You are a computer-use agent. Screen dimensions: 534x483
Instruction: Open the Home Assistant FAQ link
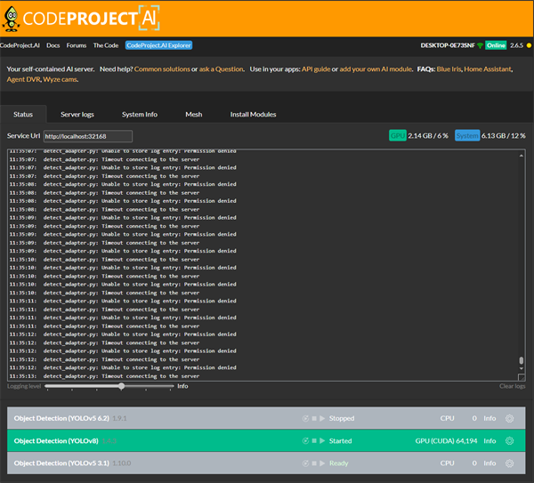click(488, 69)
